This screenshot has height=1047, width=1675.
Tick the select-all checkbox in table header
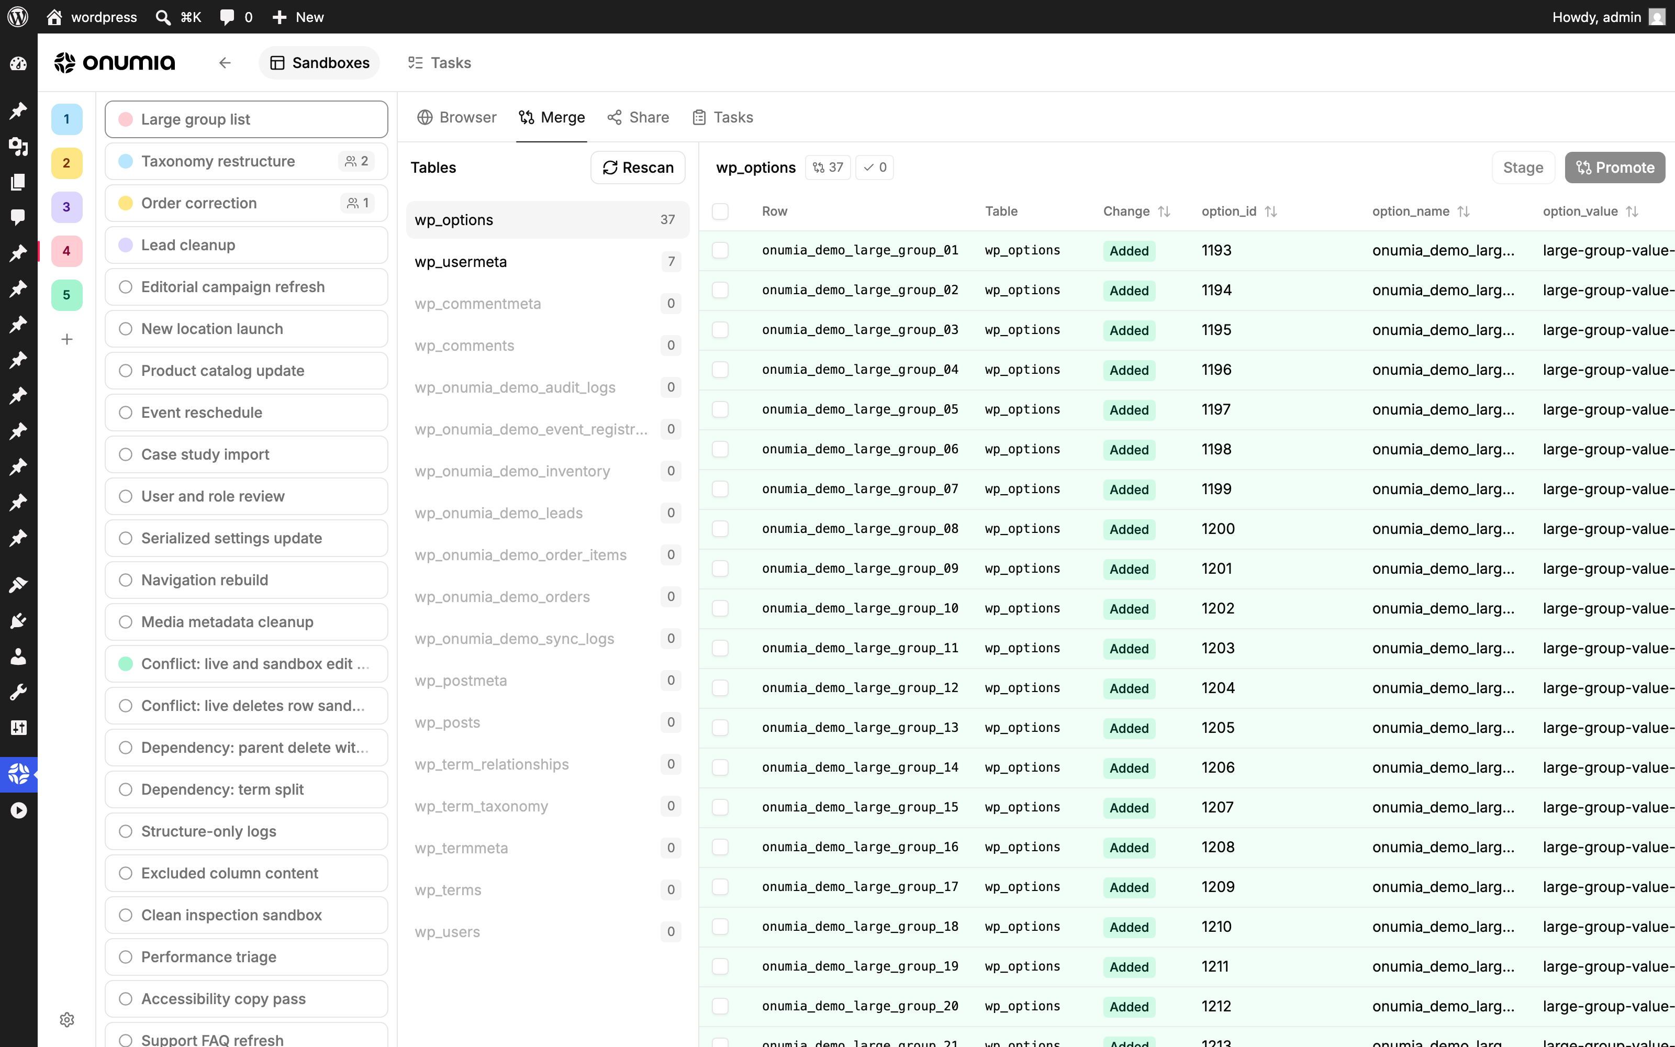[720, 211]
